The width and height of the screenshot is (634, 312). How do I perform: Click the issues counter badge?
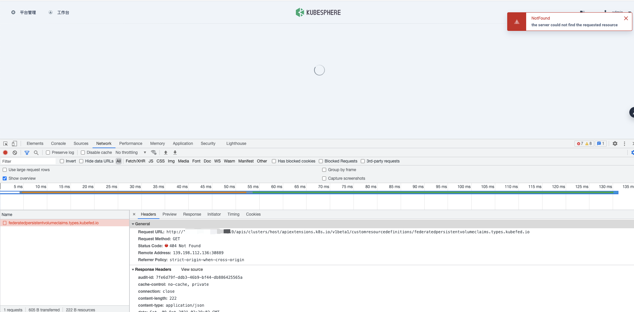point(601,144)
